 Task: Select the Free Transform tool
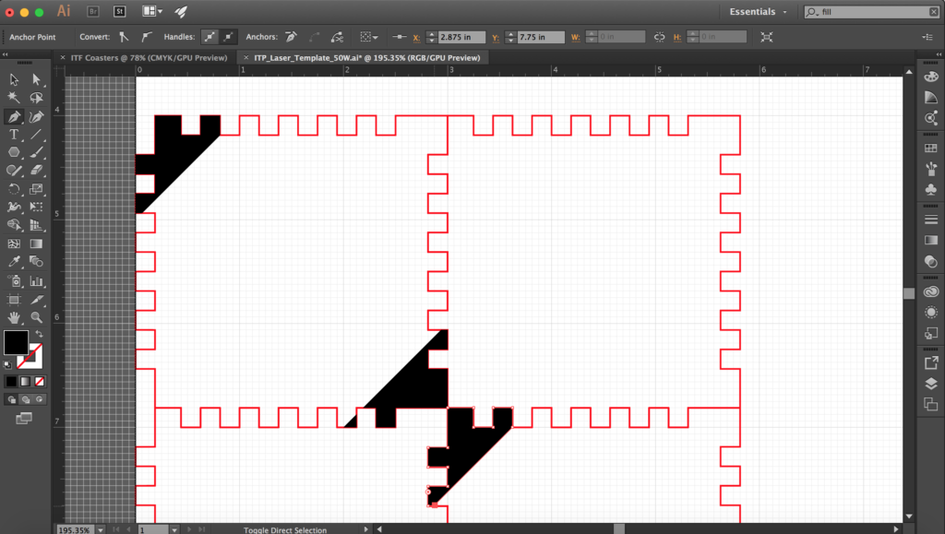coord(36,208)
